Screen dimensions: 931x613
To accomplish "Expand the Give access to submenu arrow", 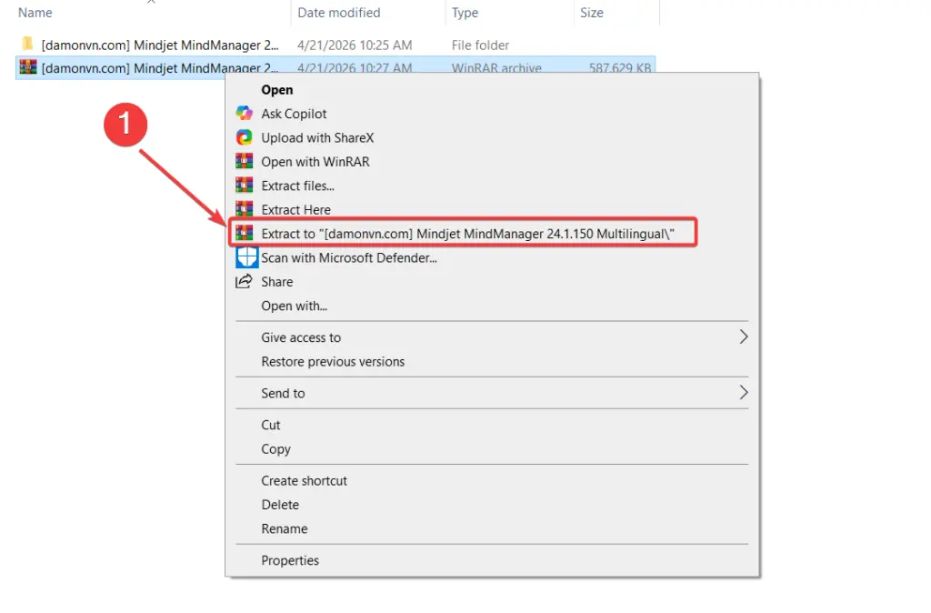I will (x=744, y=337).
